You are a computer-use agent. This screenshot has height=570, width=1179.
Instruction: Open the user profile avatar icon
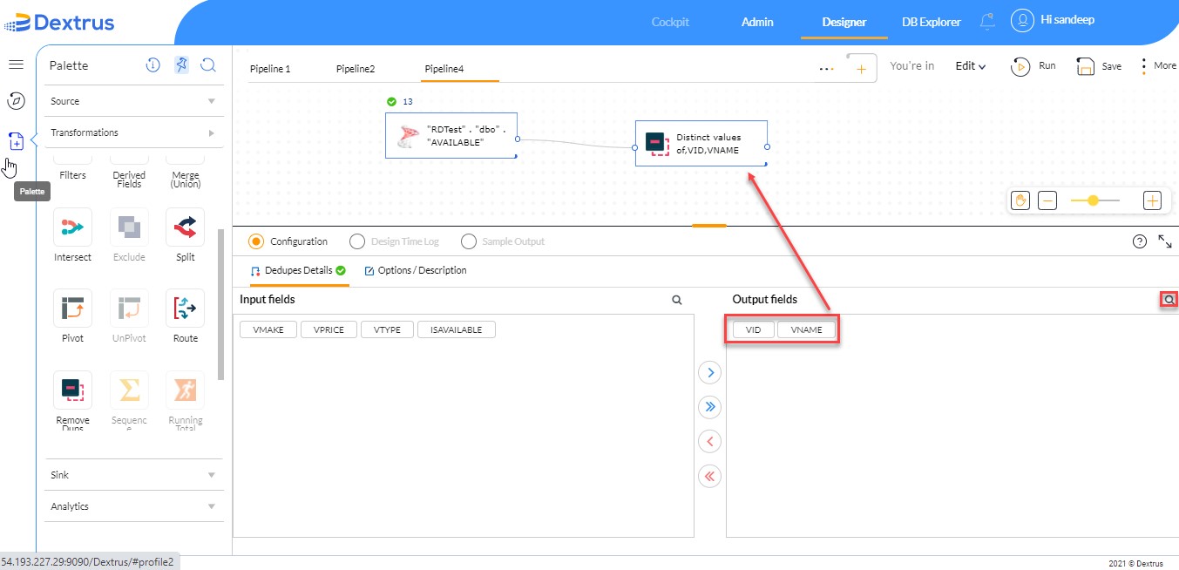[1021, 20]
